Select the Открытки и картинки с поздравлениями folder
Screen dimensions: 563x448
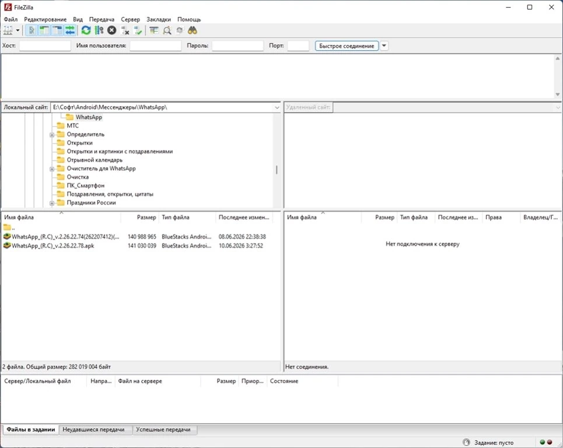(120, 151)
